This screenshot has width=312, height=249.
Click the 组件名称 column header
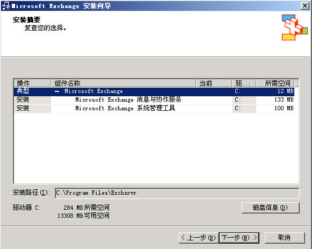tap(124, 83)
